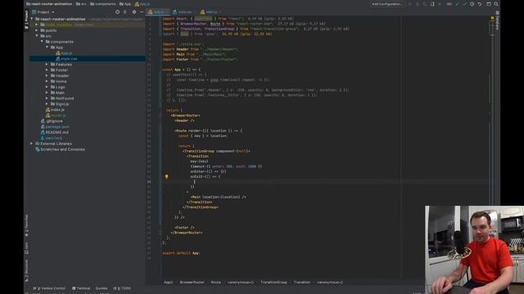The image size is (524, 294).
Task: Click BrowserRouter in the code breadcrumb bar
Action: click(x=192, y=283)
